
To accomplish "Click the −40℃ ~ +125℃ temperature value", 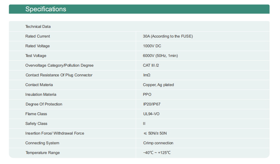I will (157, 153).
